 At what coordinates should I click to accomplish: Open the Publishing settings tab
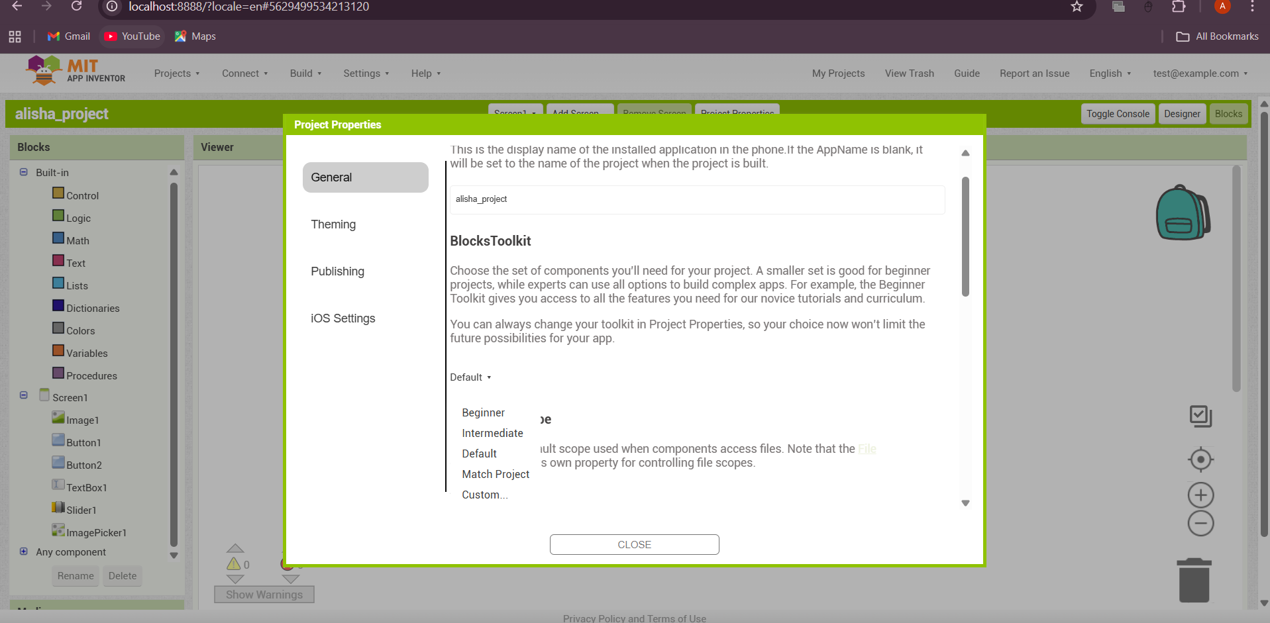coord(337,271)
